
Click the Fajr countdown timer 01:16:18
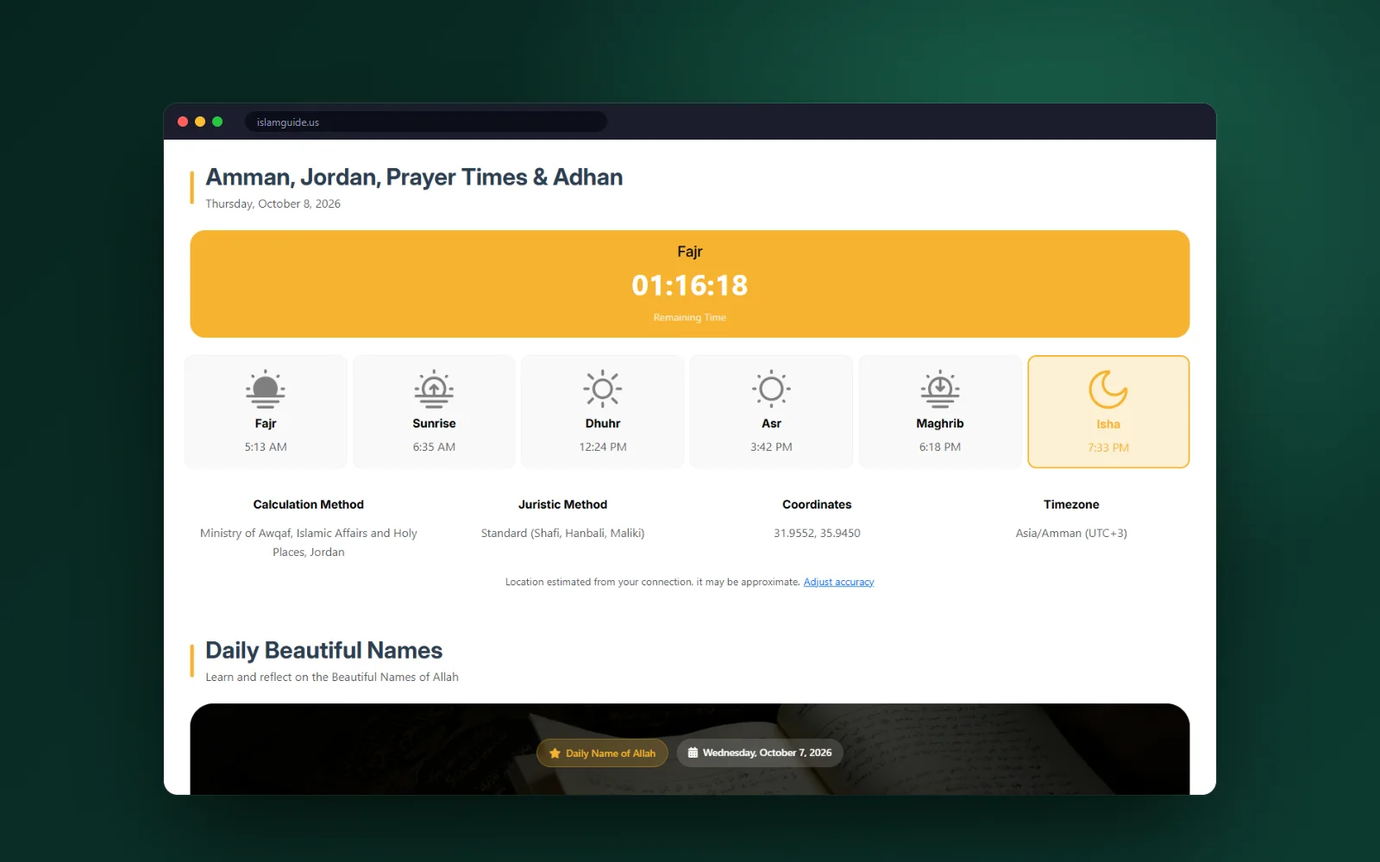(x=690, y=285)
